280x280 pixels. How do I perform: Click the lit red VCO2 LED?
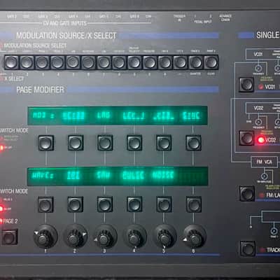260,140
